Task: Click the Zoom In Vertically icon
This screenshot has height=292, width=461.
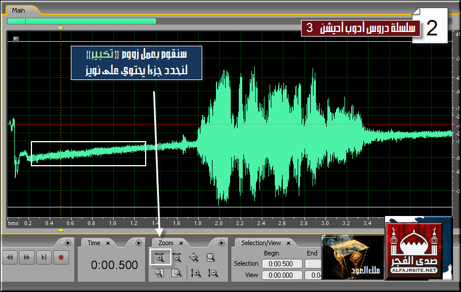Action: click(196, 273)
